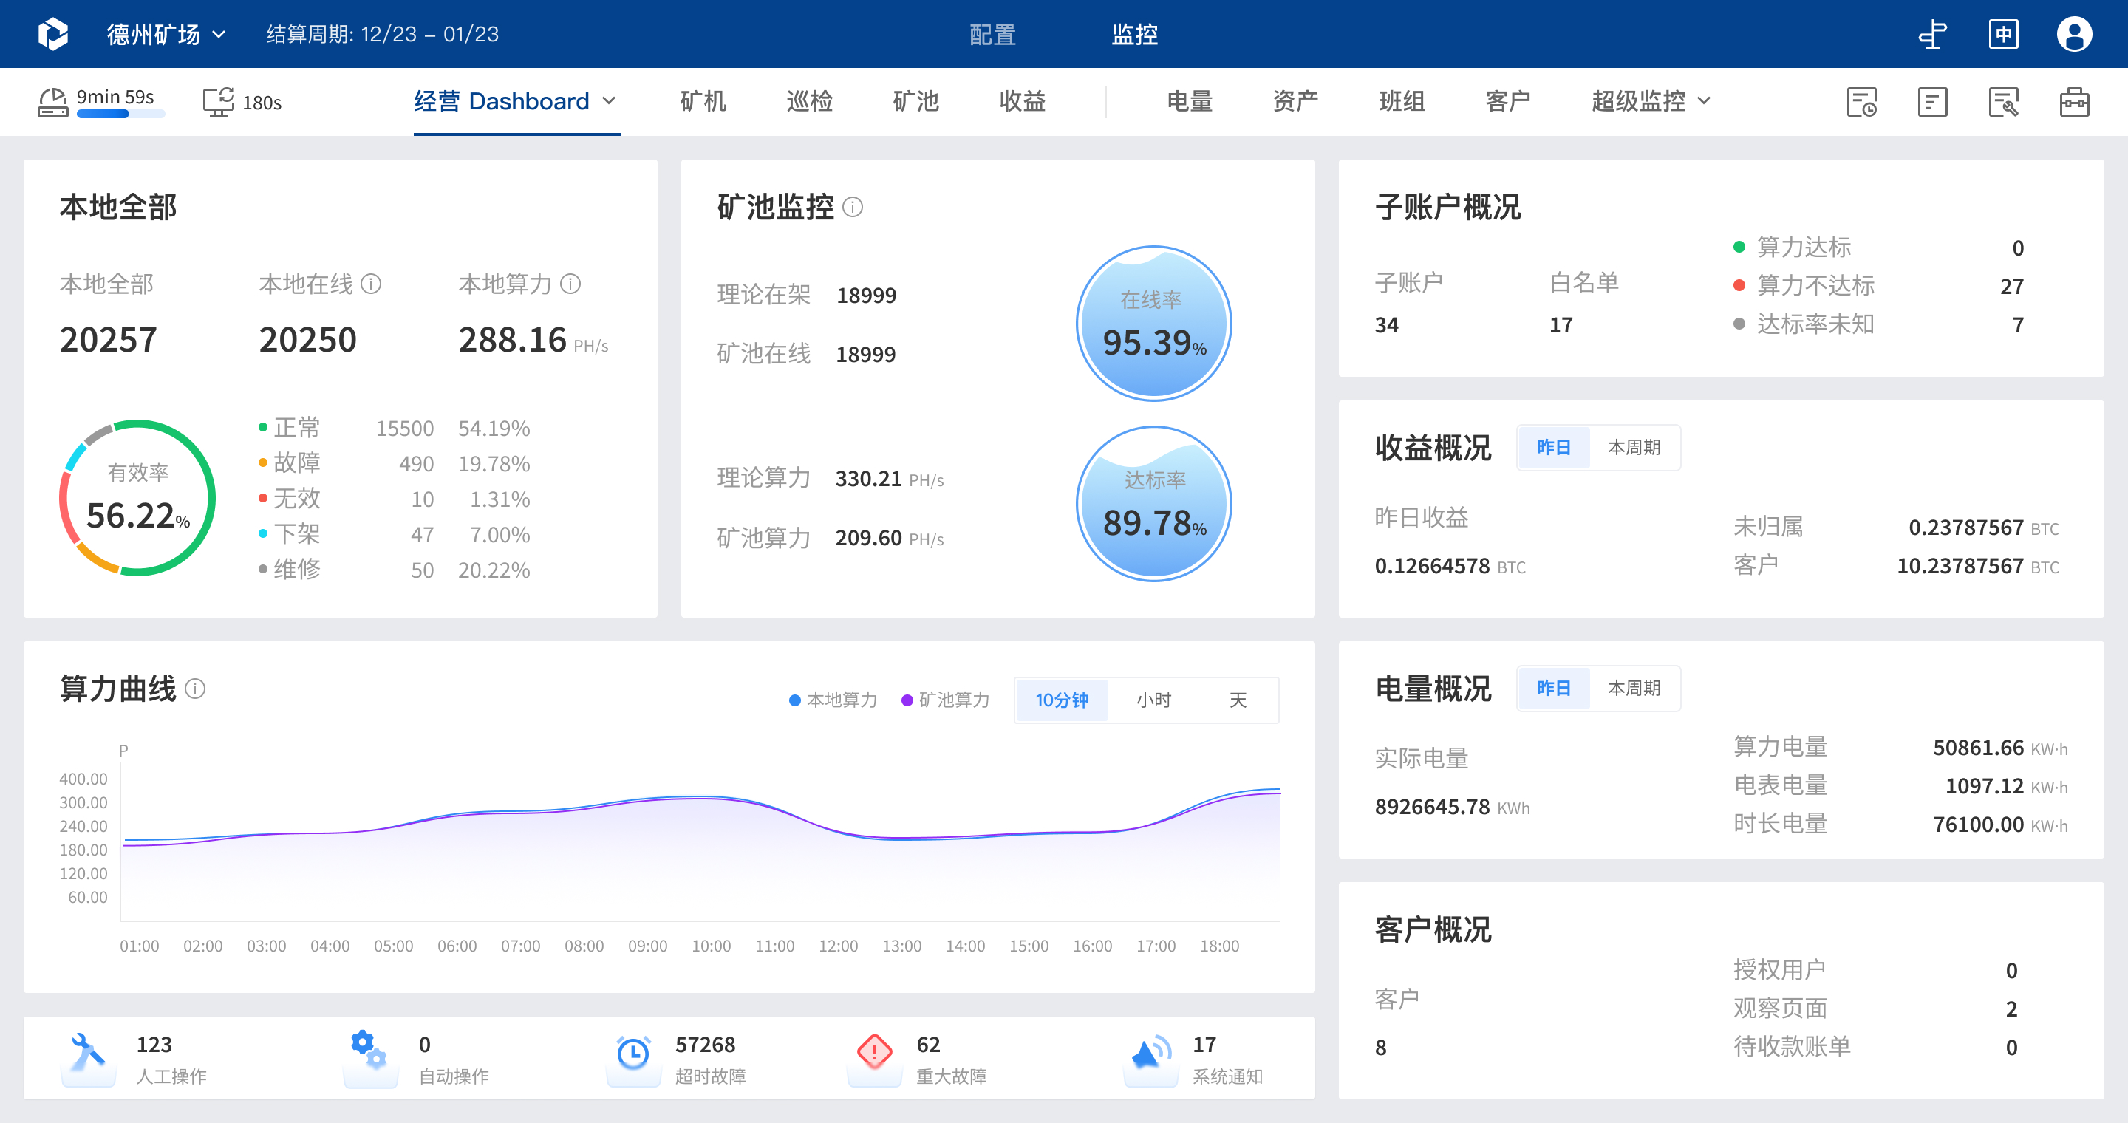Click the 9min 59s refresh progress bar
Screen dimensions: 2128x1123
(120, 115)
